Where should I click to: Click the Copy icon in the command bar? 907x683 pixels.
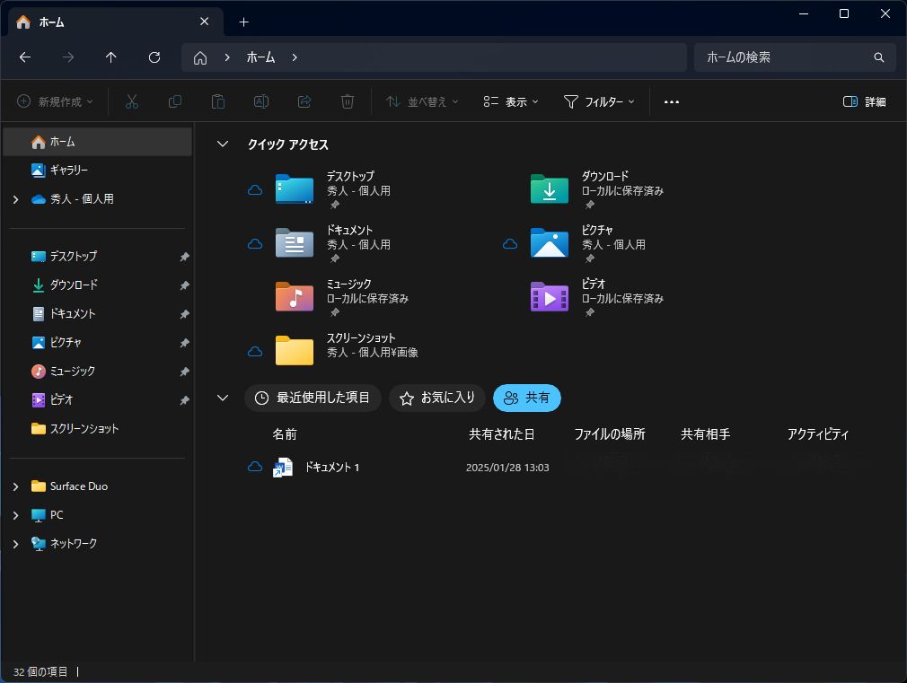174,101
